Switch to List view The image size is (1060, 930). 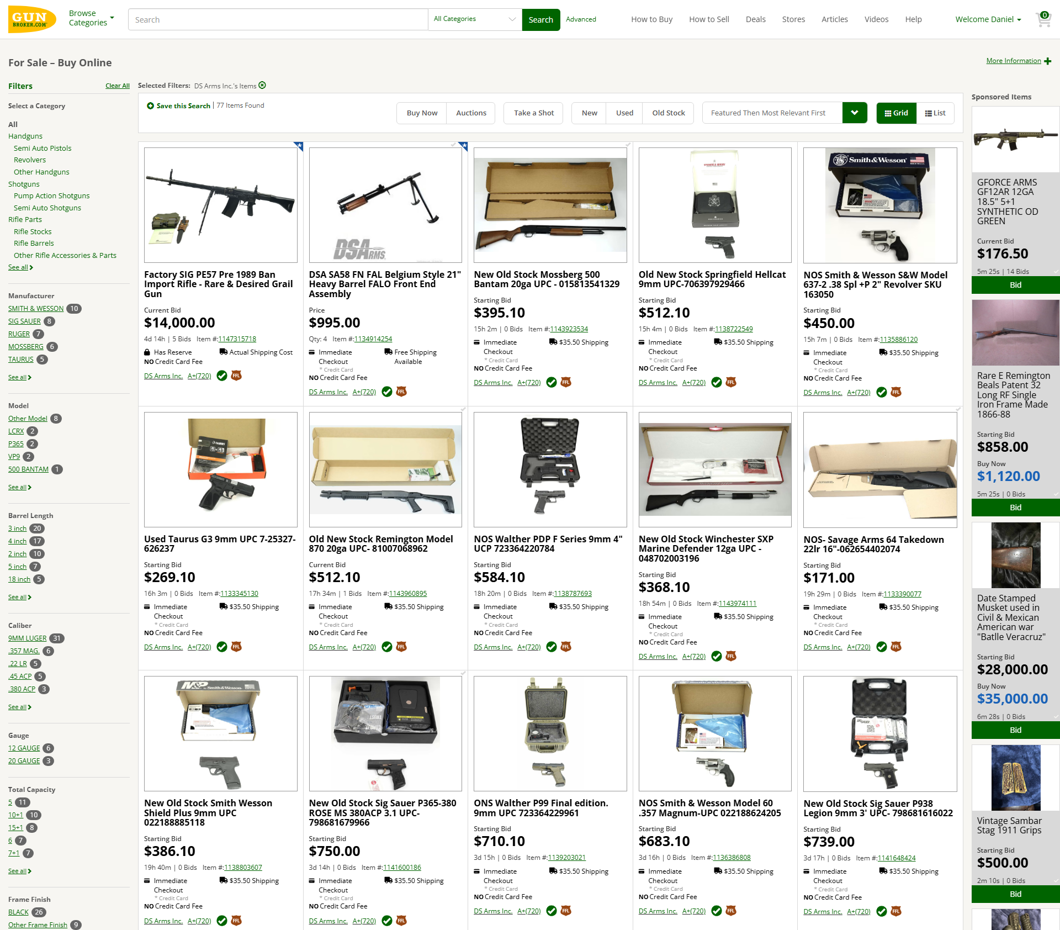[935, 113]
